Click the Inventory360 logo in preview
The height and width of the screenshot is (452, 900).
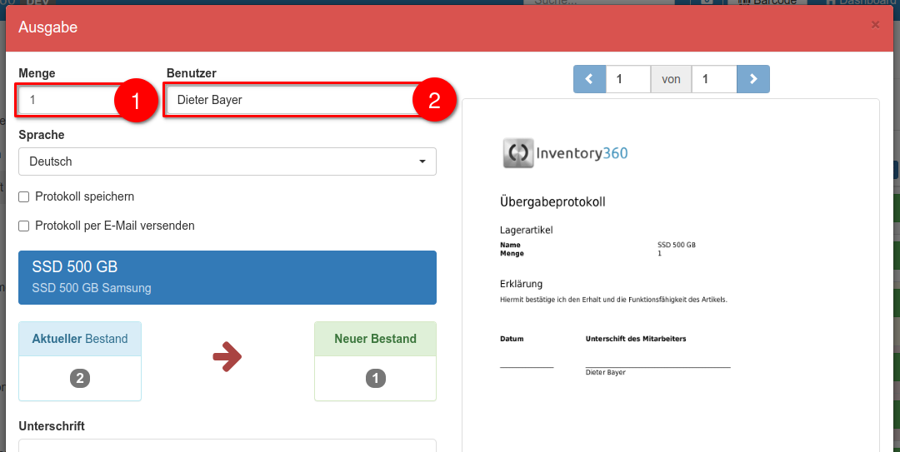click(566, 153)
